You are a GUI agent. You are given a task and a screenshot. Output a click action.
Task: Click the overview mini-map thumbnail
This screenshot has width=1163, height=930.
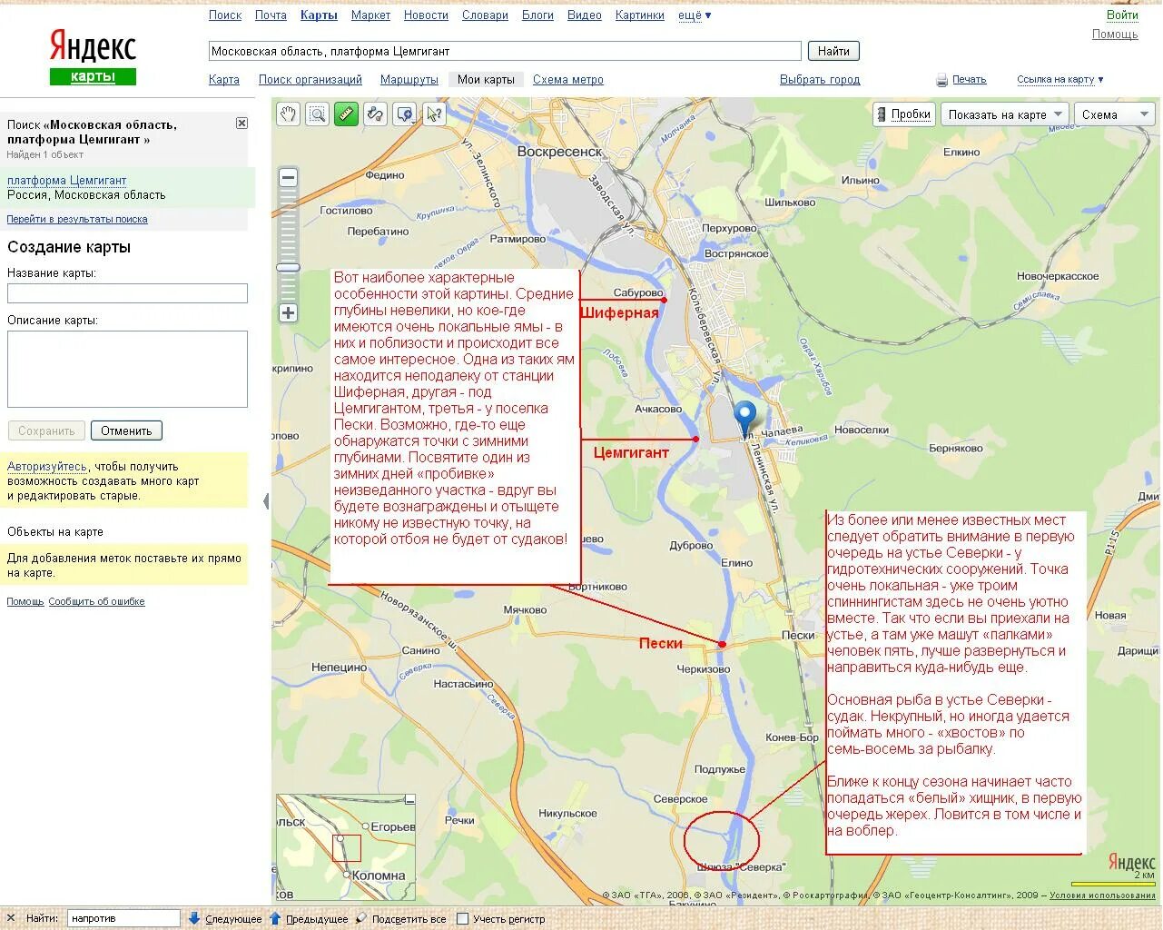point(346,847)
